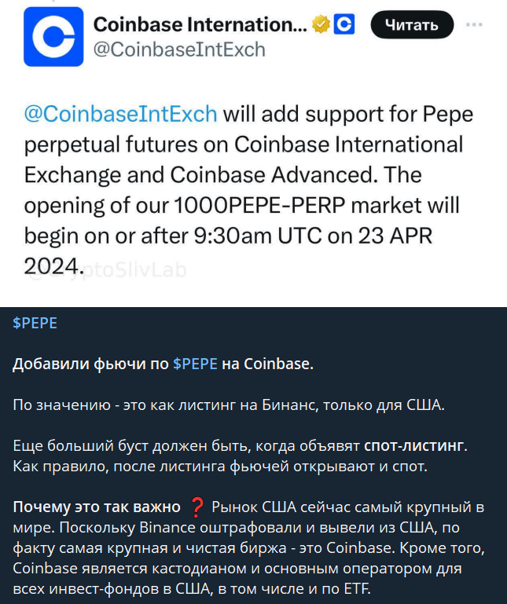Screen dimensions: 507x604
Task: Open the three-dot more options menu
Action: (474, 25)
